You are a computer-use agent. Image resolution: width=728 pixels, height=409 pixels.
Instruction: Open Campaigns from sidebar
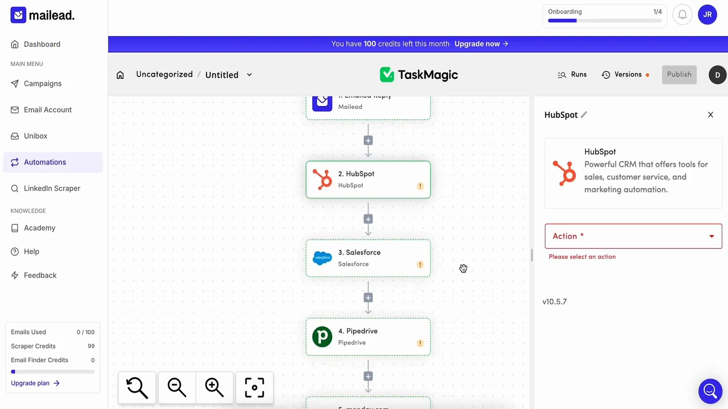[36, 84]
